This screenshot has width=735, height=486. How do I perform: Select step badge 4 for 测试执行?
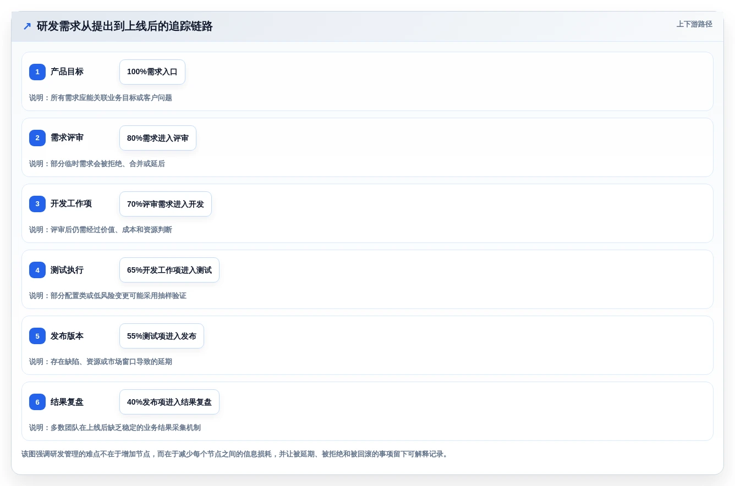point(37,270)
